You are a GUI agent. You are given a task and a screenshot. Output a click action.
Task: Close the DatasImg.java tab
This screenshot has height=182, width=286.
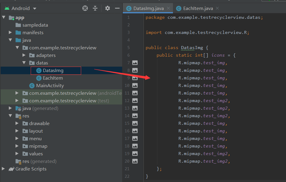(168, 8)
